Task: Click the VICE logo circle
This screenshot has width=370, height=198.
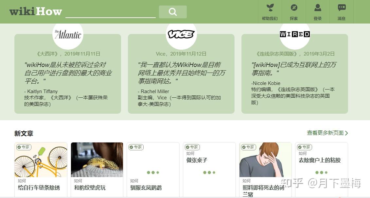Action: click(x=181, y=34)
